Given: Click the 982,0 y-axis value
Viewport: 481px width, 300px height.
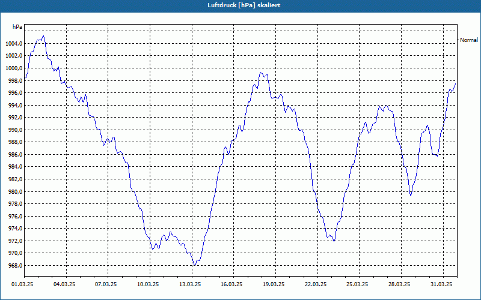Looking at the screenshot, I should pos(15,179).
